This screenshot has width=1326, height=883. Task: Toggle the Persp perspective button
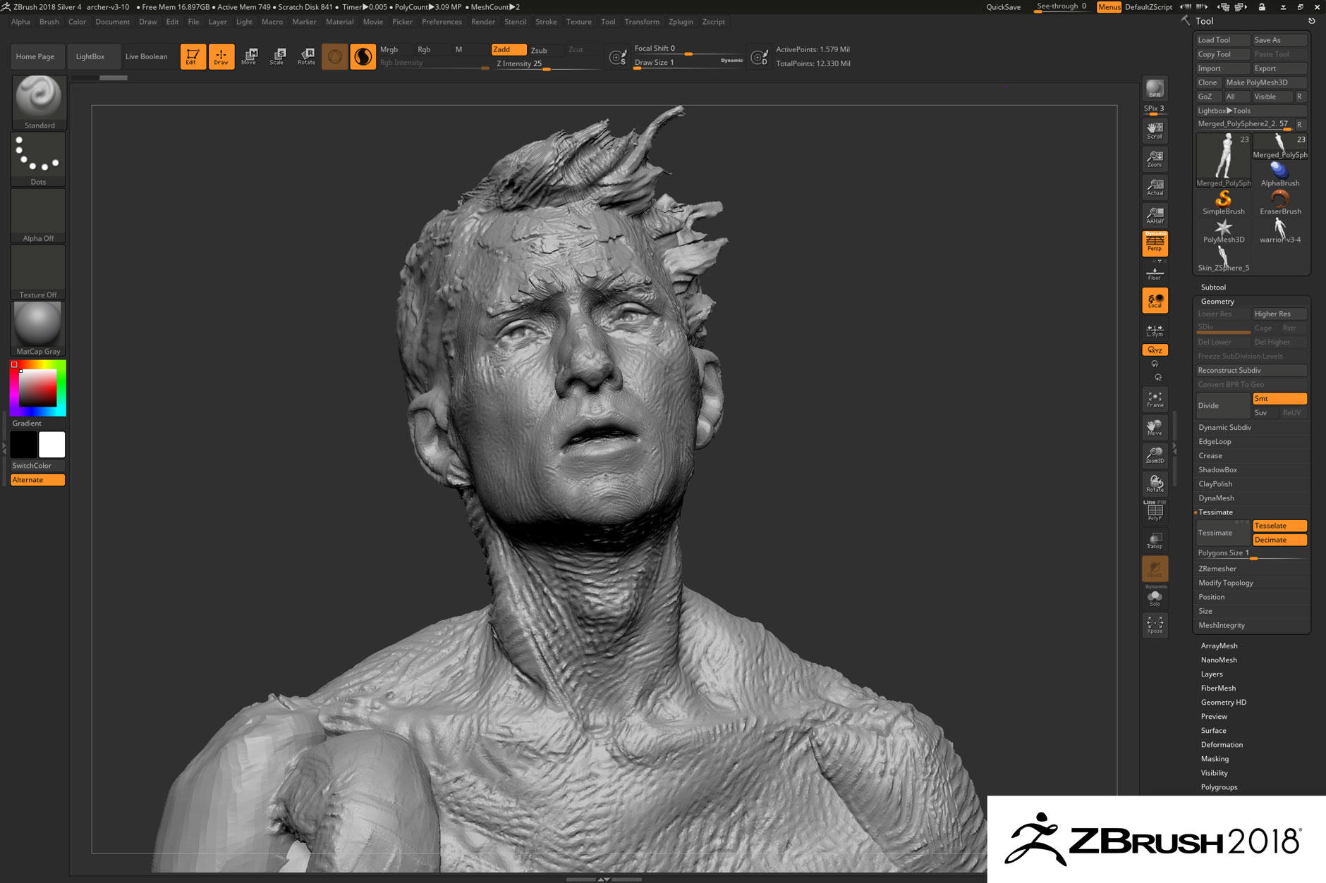click(1155, 244)
